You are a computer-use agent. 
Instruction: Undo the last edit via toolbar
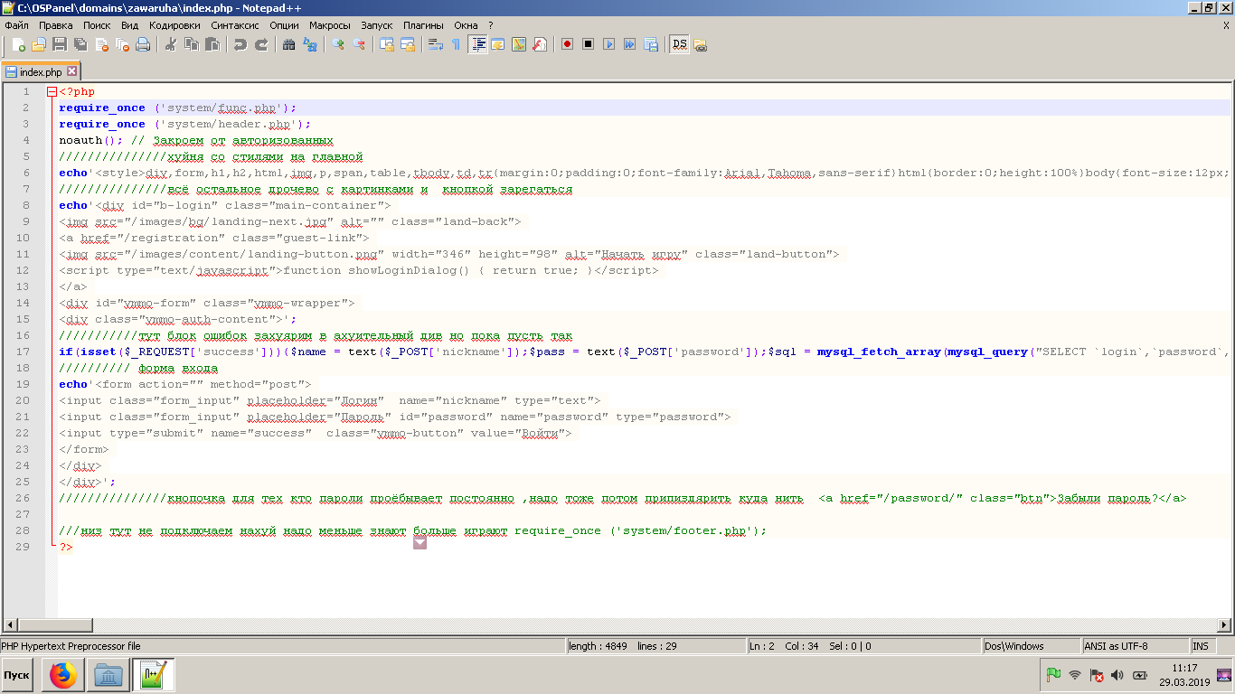tap(240, 44)
